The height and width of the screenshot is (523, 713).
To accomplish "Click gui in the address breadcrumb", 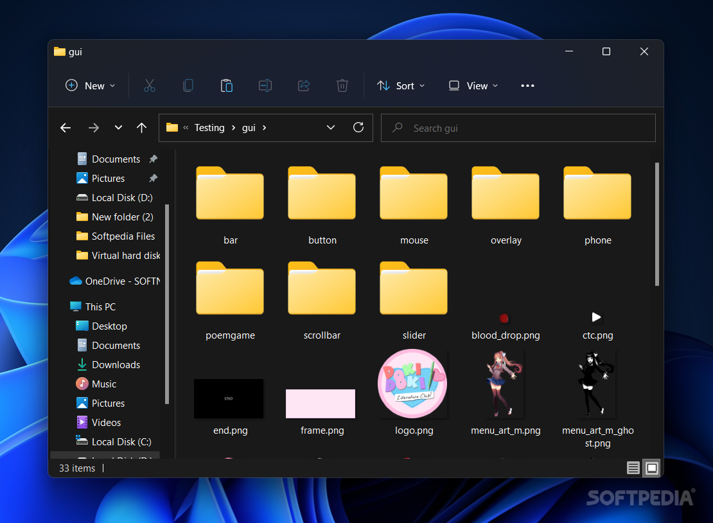I will tap(249, 128).
